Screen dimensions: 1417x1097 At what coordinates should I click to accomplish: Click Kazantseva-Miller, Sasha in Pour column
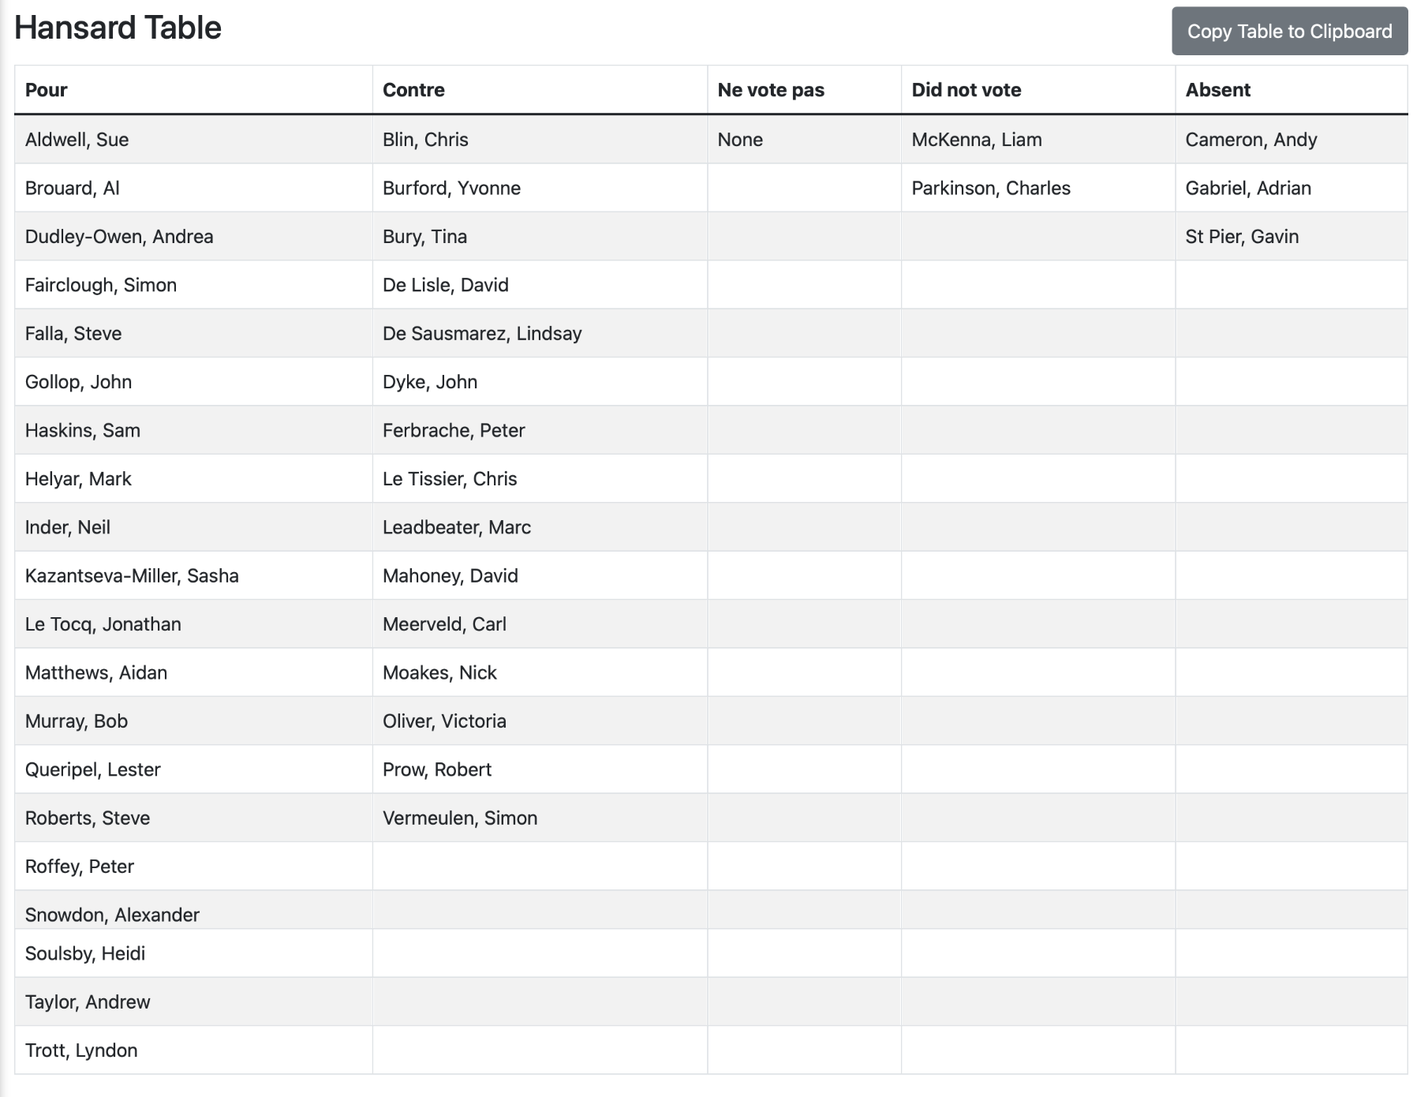pos(193,575)
